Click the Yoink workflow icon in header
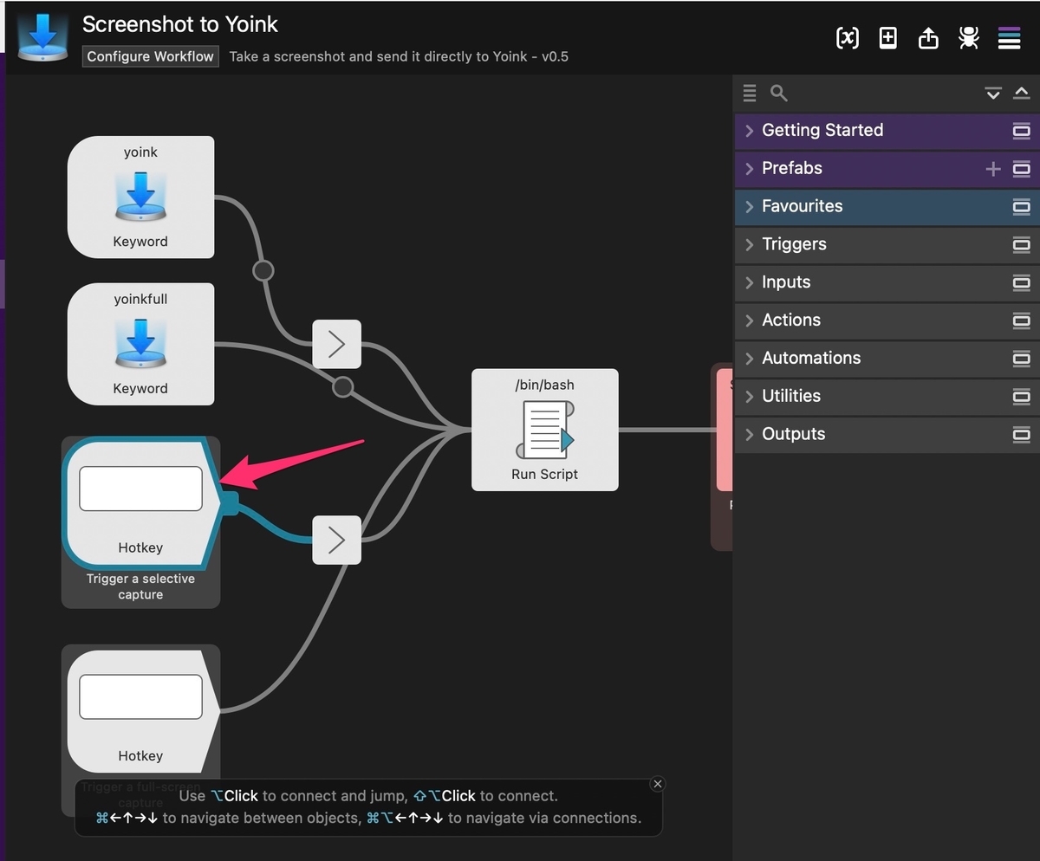Screen dimensions: 1040x861 pyautogui.click(x=42, y=37)
